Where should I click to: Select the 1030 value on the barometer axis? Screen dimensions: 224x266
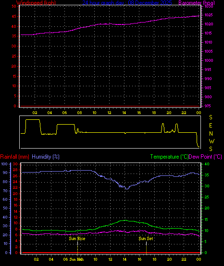point(209,6)
